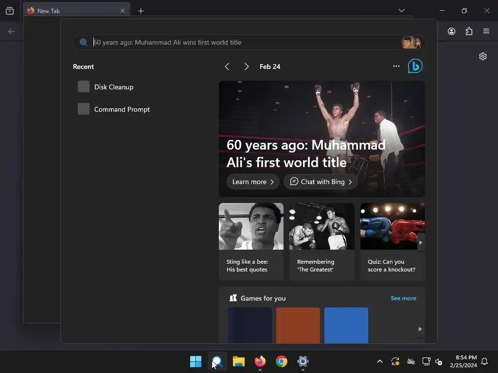Open the orange game tile
The height and width of the screenshot is (373, 498).
point(298,325)
